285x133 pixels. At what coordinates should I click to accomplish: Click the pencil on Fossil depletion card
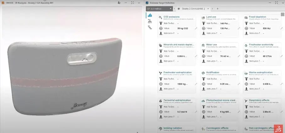point(281,28)
